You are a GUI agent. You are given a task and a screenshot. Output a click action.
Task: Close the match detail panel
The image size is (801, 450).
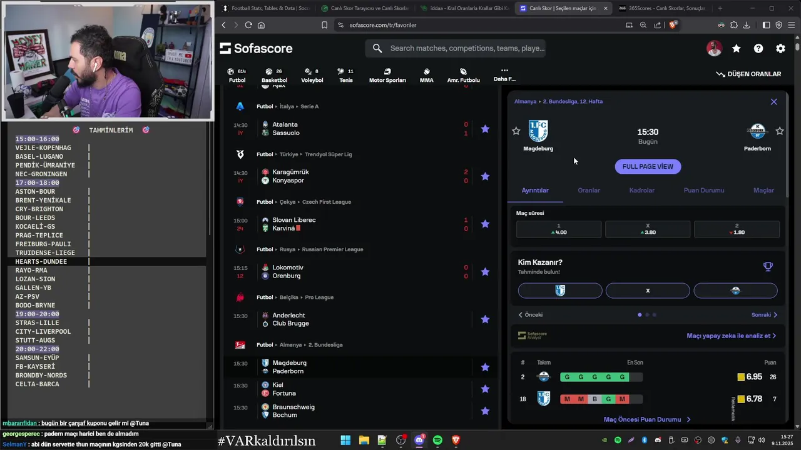[774, 101]
